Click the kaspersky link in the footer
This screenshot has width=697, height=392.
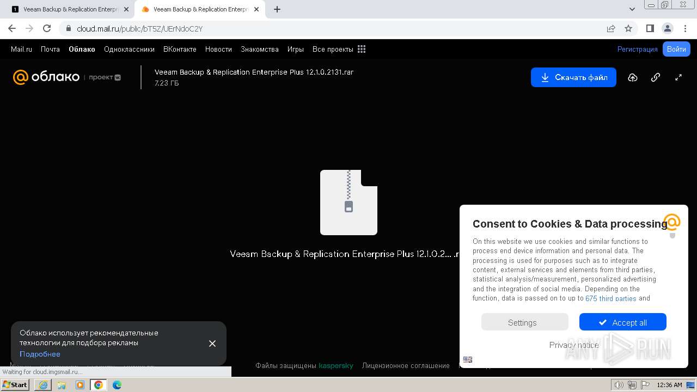[336, 366]
